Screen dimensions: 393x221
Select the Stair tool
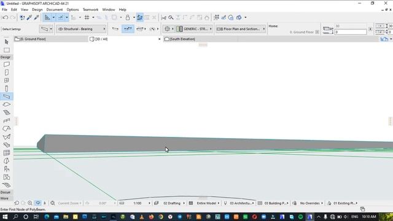pos(7,112)
